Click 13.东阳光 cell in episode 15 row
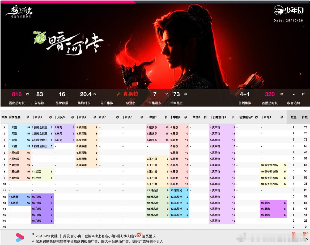 [179, 215]
